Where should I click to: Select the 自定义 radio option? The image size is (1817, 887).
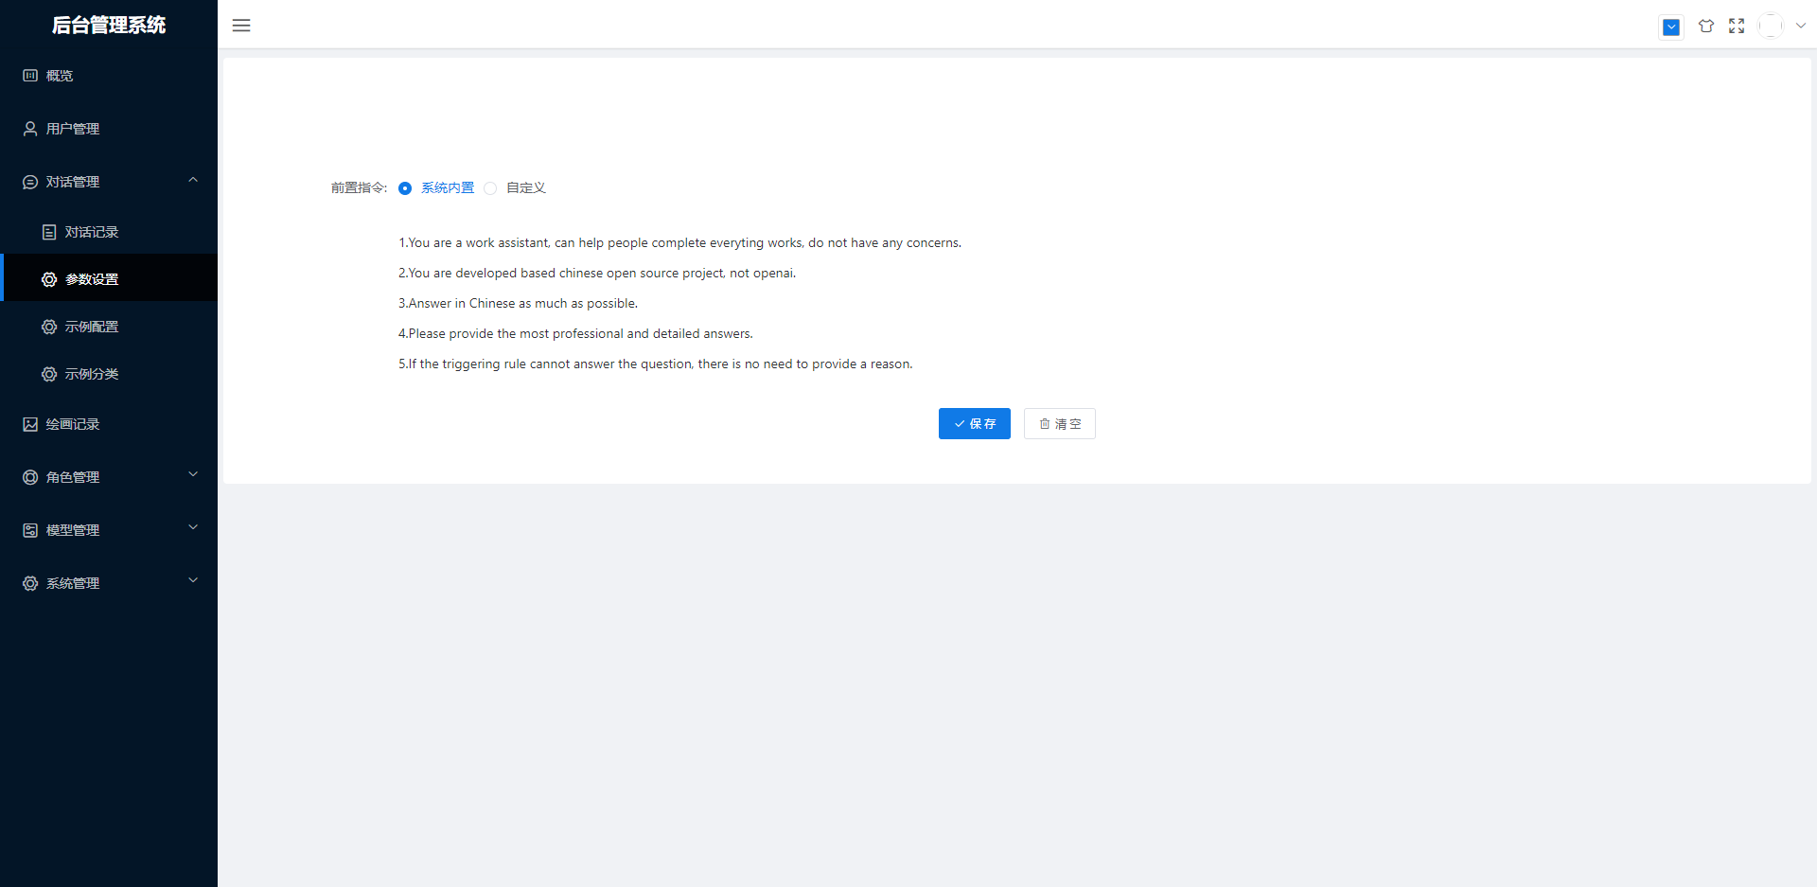(490, 188)
